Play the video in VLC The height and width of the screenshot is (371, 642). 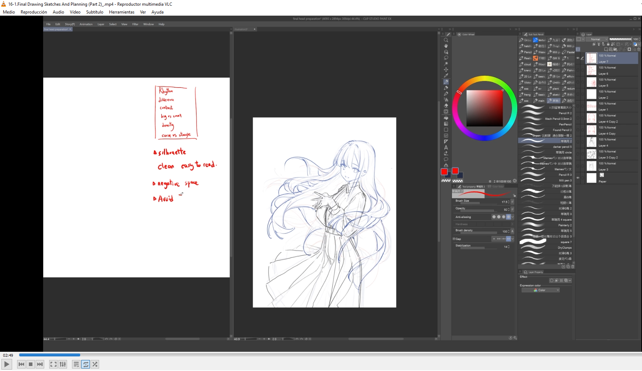(x=7, y=364)
